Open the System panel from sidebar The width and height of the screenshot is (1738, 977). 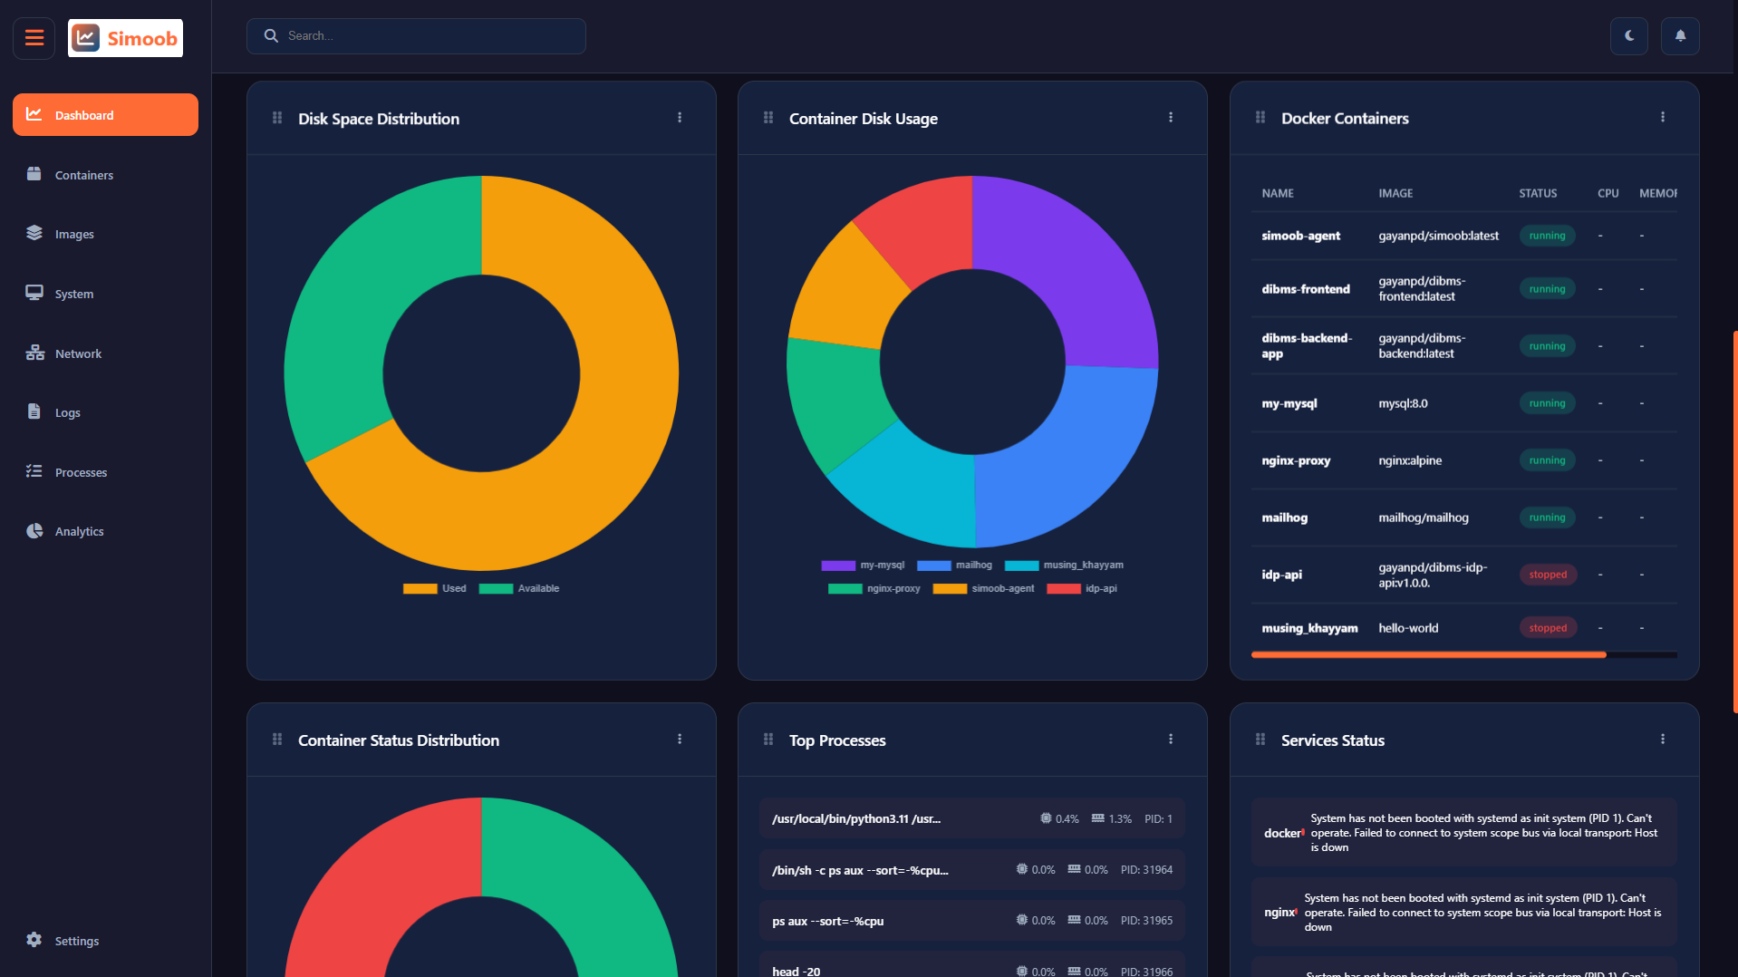[73, 294]
